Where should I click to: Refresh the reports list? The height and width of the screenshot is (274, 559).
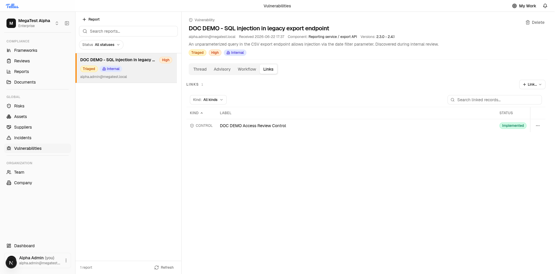pyautogui.click(x=164, y=268)
